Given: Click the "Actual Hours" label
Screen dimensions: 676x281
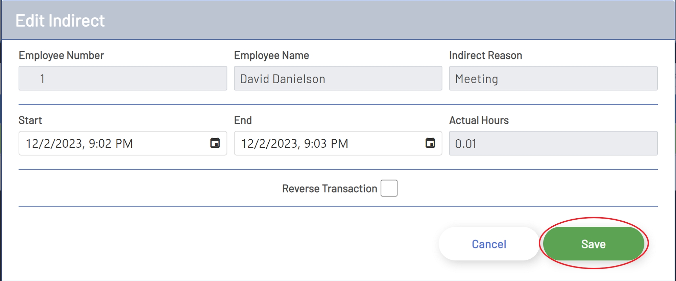Looking at the screenshot, I should point(479,120).
